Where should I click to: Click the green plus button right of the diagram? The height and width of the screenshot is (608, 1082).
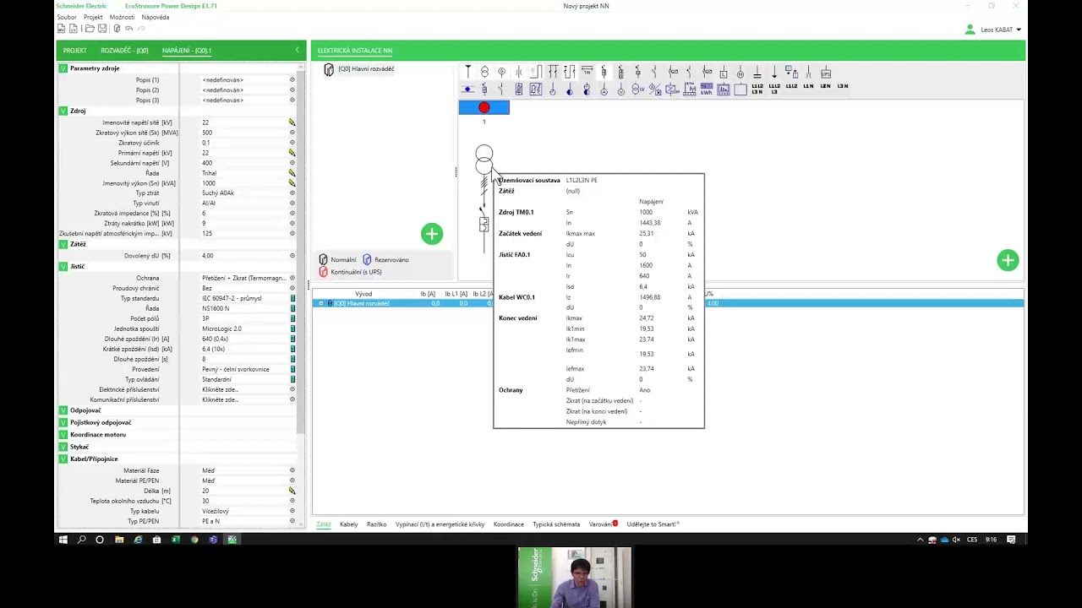tap(1008, 260)
